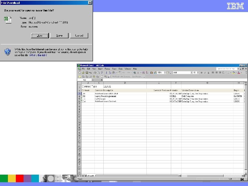The width and height of the screenshot is (248, 186).
Task: Click Cancel in the File Download dialog
Action: coord(79,35)
